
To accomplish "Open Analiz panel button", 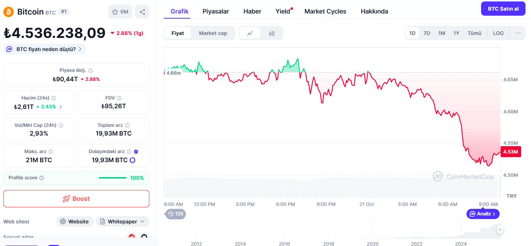I will coord(483,214).
